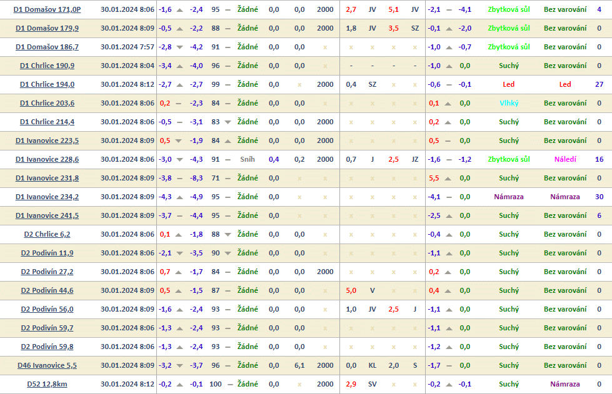Click the Sníh precipitation cell

tap(248, 160)
